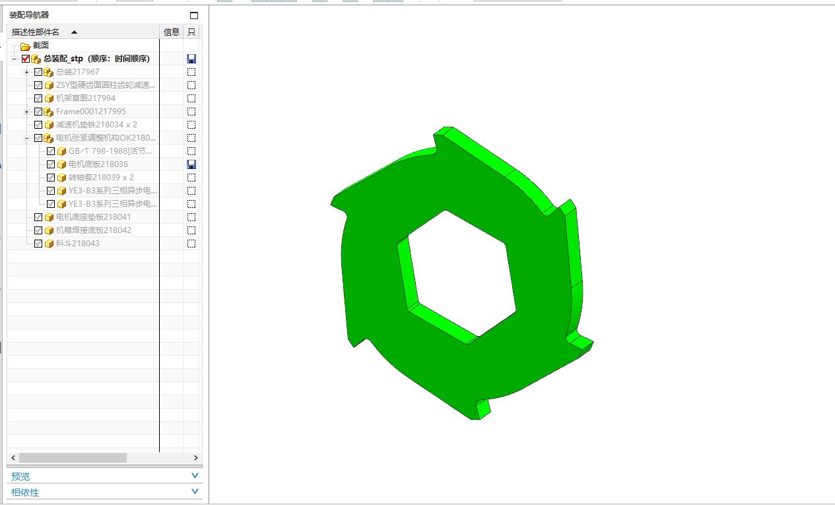The width and height of the screenshot is (835, 505).
Task: Toggle the checkbox for 机箱焊接底板218042
Action: pos(38,230)
